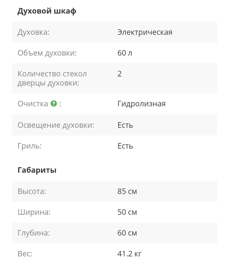The height and width of the screenshot is (264, 229).
Task: Click the Духовой шкаф section heading
Action: tap(47, 11)
